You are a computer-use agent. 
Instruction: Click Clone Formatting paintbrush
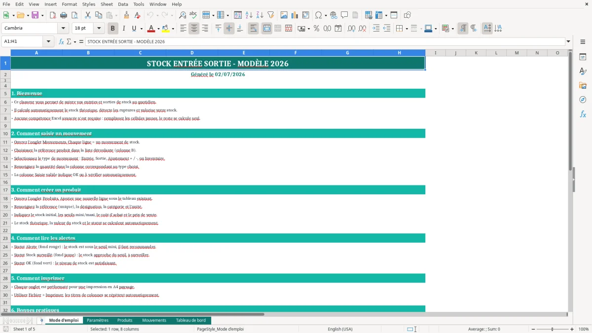click(126, 15)
